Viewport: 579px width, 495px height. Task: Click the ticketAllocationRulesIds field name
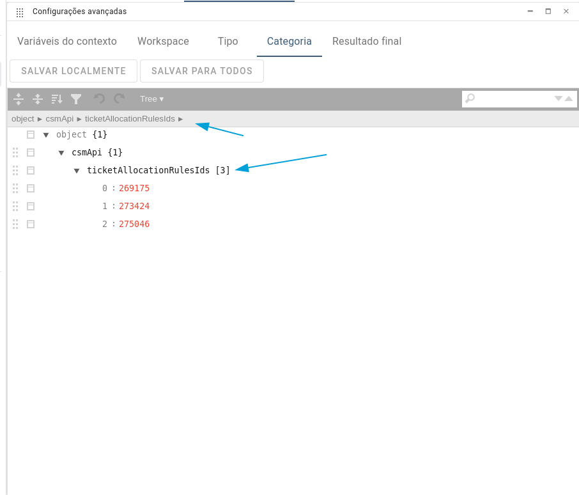point(148,170)
